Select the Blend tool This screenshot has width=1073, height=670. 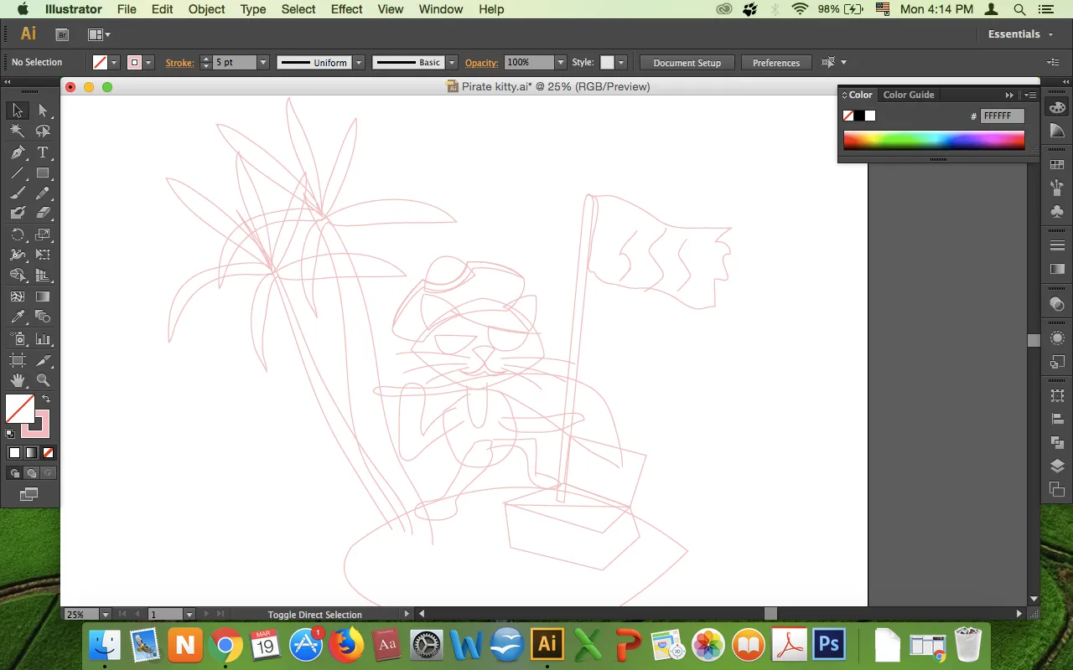click(44, 317)
